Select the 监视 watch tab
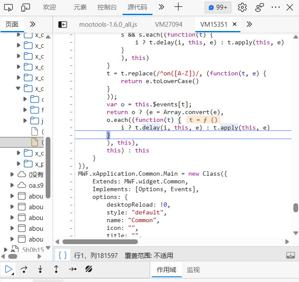Viewport: 299px width, 282px height. click(193, 270)
